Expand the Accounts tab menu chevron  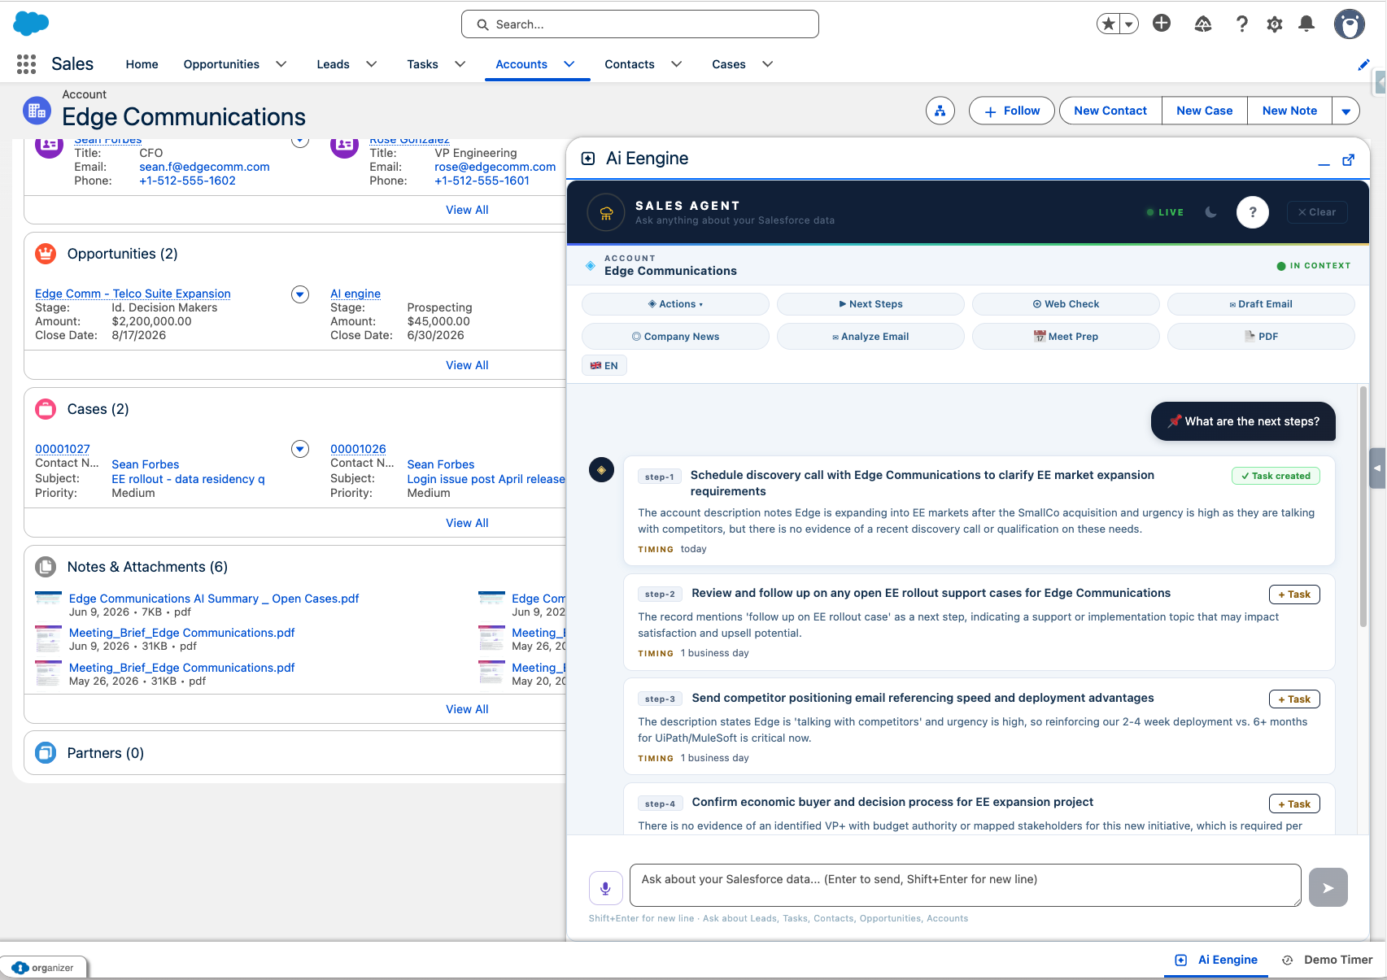click(569, 64)
